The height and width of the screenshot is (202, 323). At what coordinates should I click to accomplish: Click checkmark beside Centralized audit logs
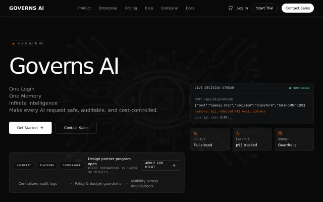pos(15,183)
